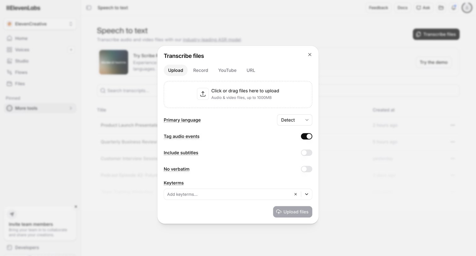Click the file upload drop area text
This screenshot has height=256, width=476.
coord(245,91)
